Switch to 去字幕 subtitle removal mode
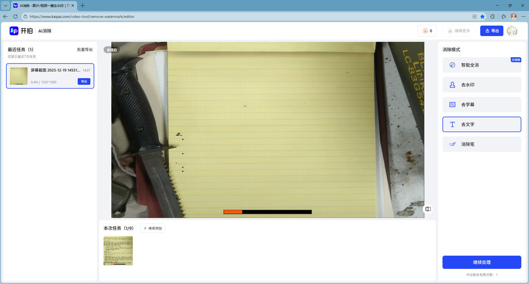Viewport: 529px width, 284px height. tap(482, 104)
